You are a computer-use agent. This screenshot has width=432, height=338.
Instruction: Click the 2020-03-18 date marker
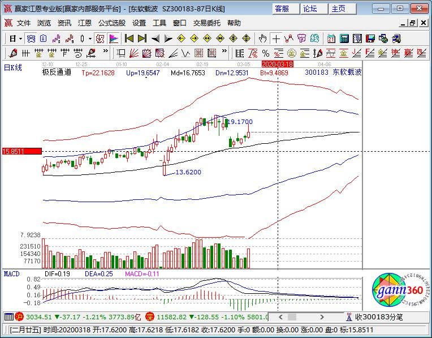(278, 65)
